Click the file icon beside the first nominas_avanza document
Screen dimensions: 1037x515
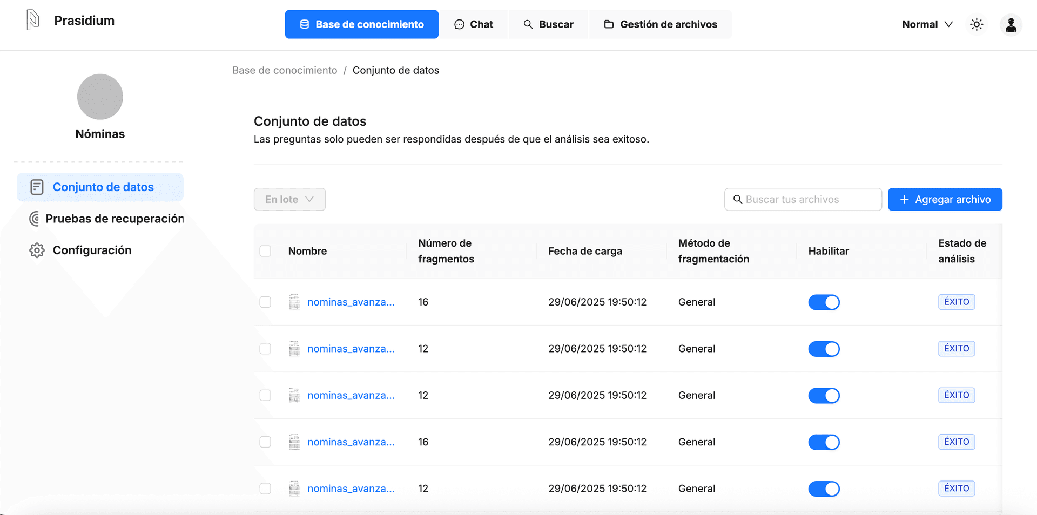[x=294, y=302]
